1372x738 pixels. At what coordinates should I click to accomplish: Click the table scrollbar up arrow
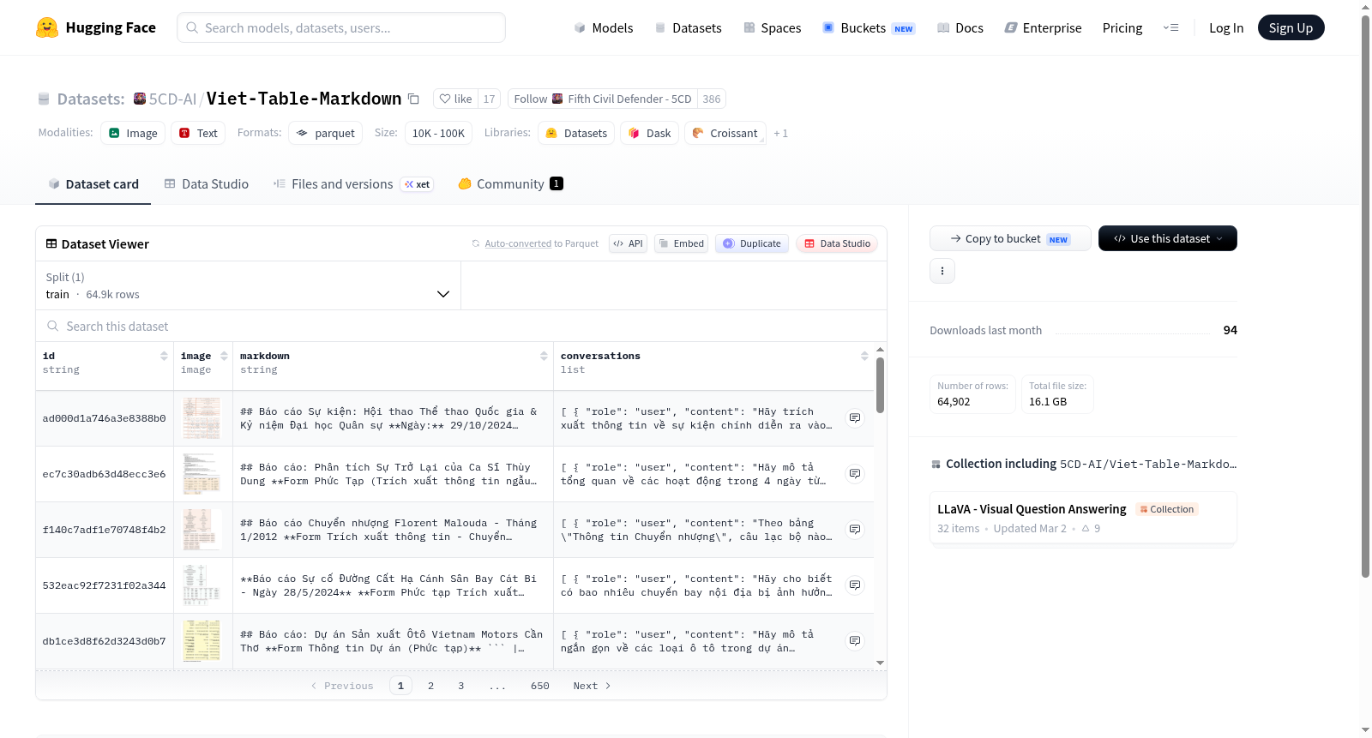880,350
